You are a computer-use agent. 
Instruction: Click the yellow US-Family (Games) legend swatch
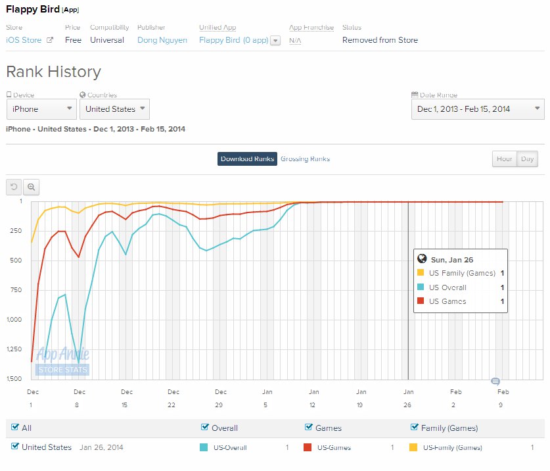click(x=413, y=447)
